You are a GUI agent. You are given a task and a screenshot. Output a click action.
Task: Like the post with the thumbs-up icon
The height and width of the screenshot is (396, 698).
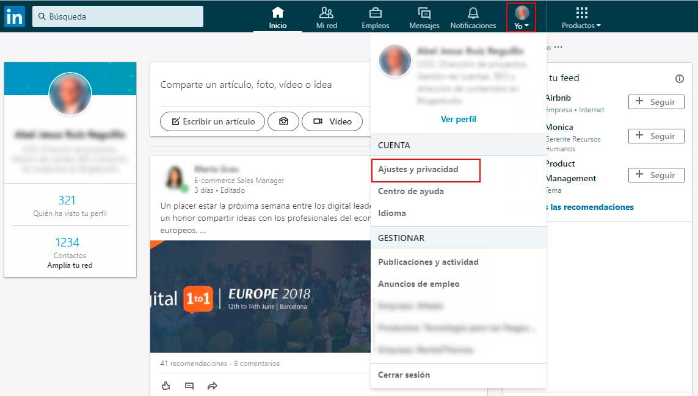[x=165, y=386]
